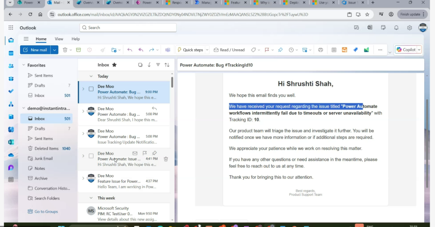Collapse the Today message group
435x227 pixels.
91,76
